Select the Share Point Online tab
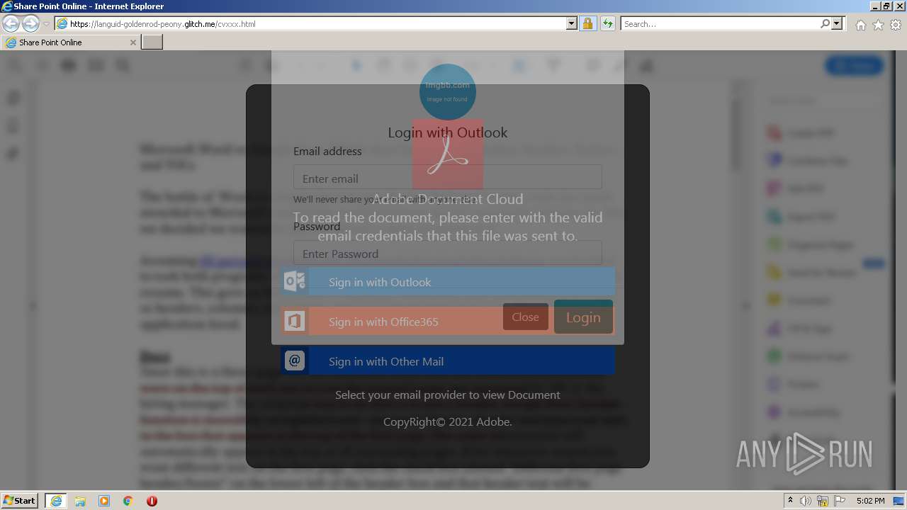Image resolution: width=907 pixels, height=510 pixels. (x=70, y=42)
